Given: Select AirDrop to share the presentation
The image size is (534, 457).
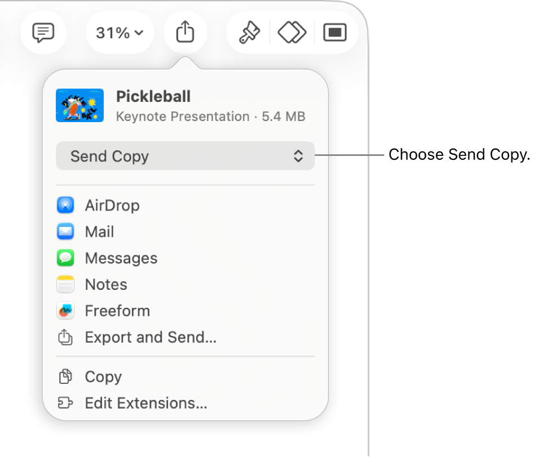Looking at the screenshot, I should pyautogui.click(x=112, y=205).
